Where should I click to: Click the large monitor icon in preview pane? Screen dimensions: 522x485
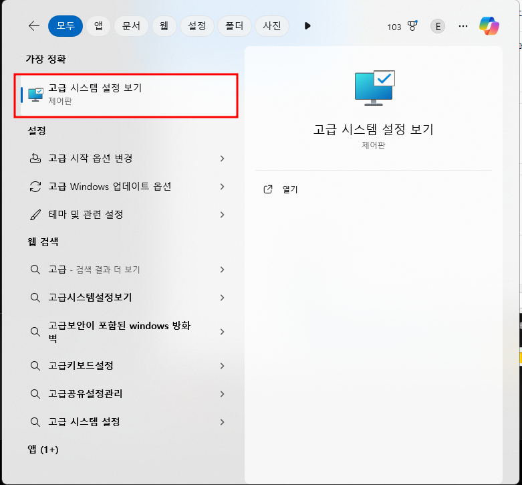tap(375, 88)
